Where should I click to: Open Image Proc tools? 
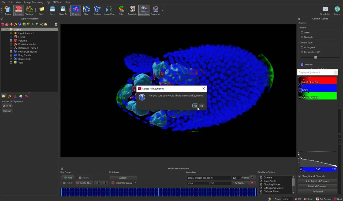pos(109,10)
